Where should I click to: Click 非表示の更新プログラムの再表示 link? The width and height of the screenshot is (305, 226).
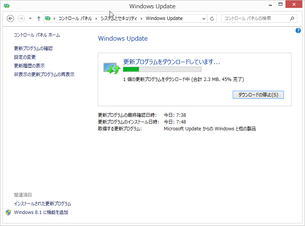pyautogui.click(x=44, y=74)
